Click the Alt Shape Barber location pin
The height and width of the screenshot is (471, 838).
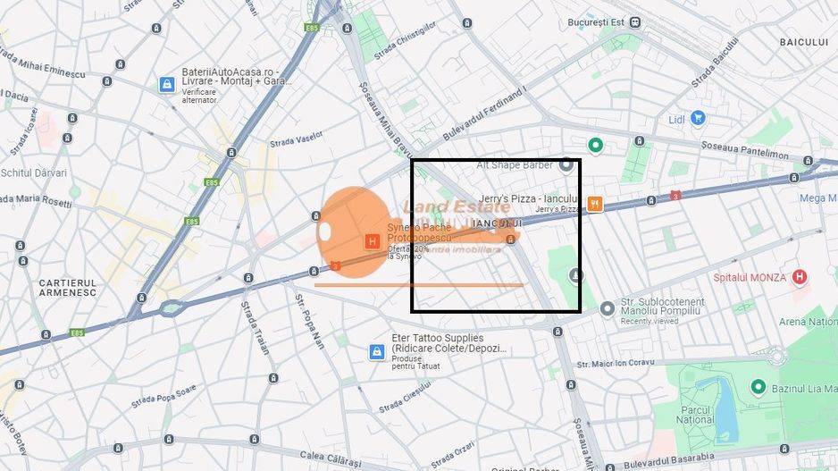[x=566, y=165]
